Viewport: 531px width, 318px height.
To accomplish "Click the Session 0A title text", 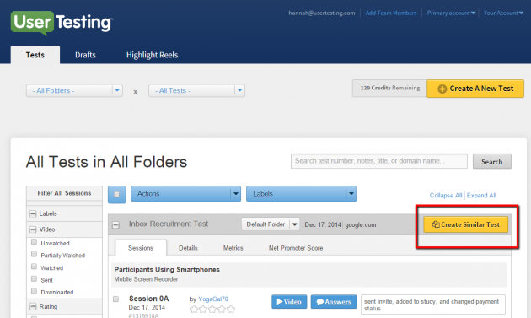I will click(x=148, y=299).
